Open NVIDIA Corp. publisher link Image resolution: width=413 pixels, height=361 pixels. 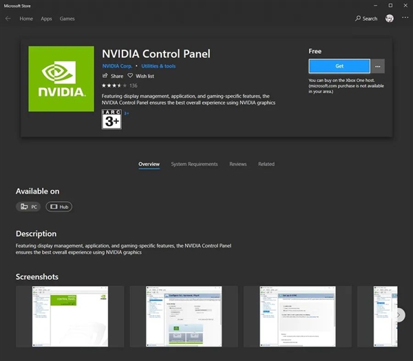117,66
